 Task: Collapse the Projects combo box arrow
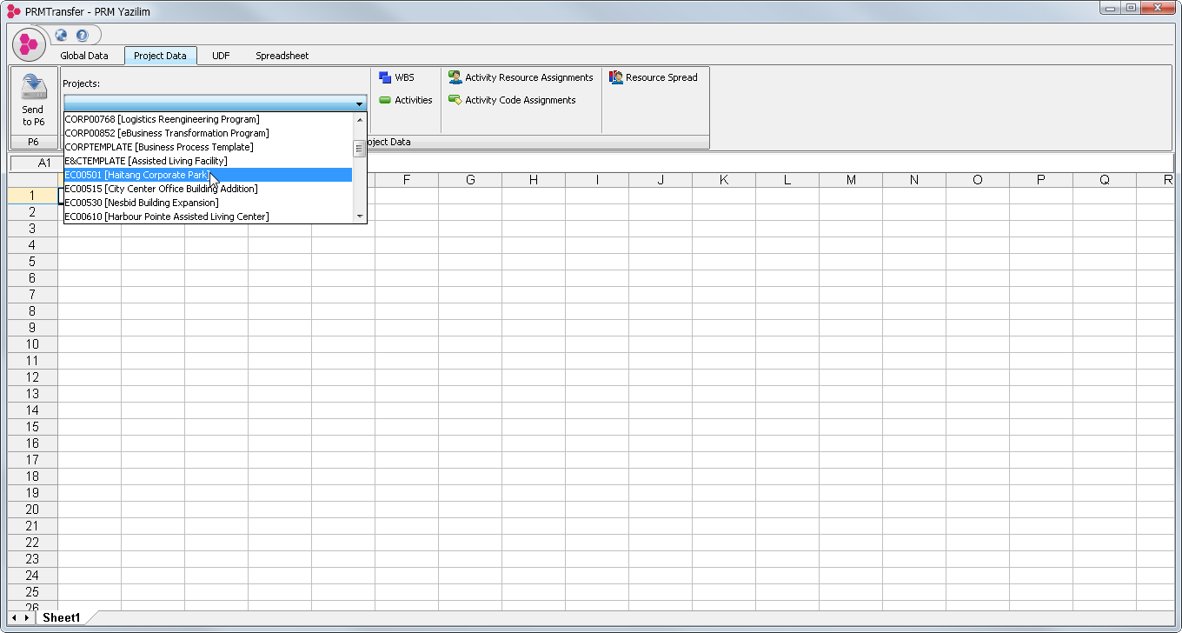tap(359, 103)
